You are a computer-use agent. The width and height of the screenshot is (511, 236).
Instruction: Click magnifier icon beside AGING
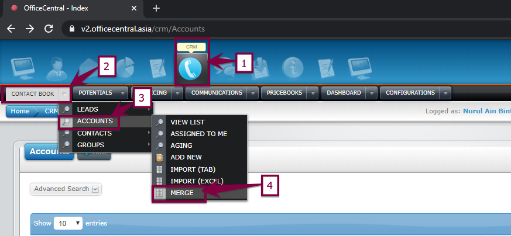160,145
